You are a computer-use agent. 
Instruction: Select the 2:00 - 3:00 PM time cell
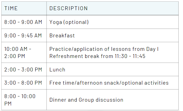pos(23,70)
